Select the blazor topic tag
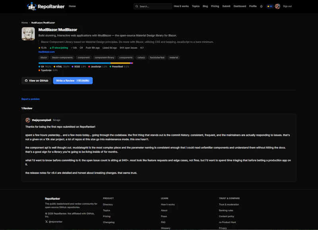 [x=44, y=58]
